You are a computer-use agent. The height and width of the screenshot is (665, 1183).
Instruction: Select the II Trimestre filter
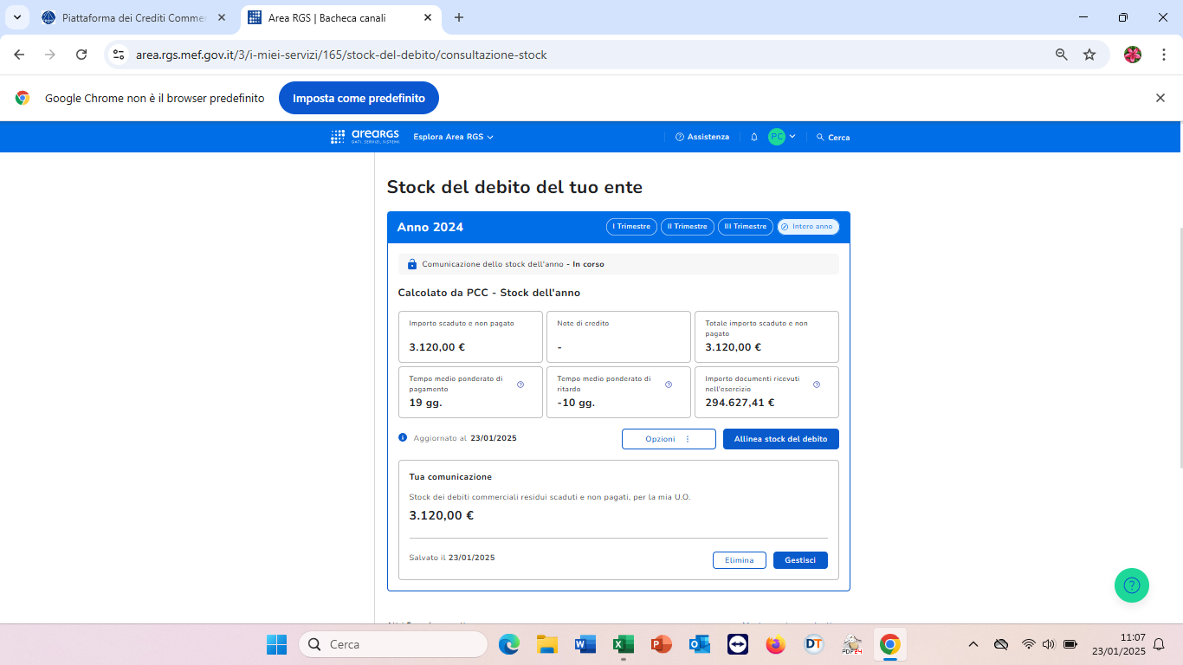click(x=688, y=227)
